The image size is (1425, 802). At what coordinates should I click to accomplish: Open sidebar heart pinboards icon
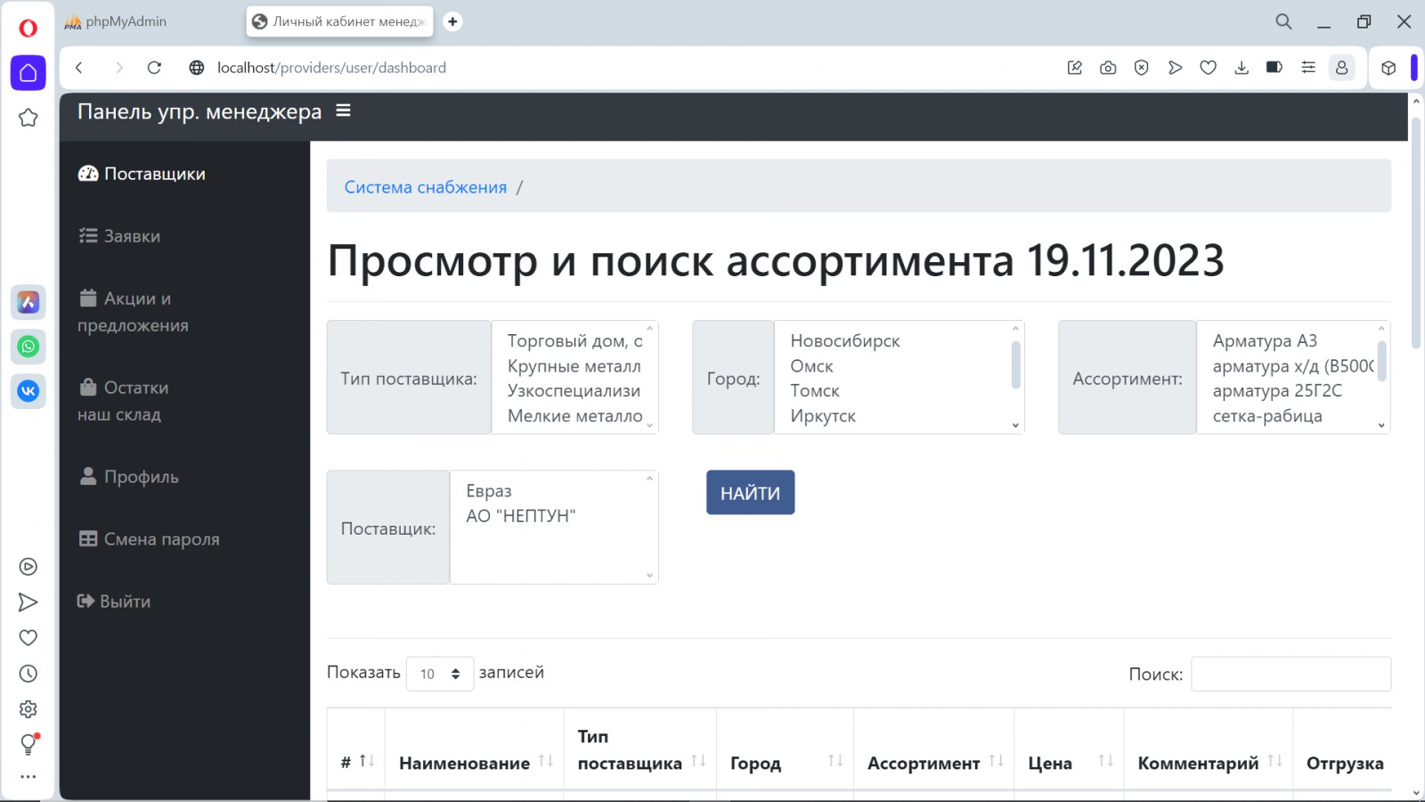(x=28, y=638)
